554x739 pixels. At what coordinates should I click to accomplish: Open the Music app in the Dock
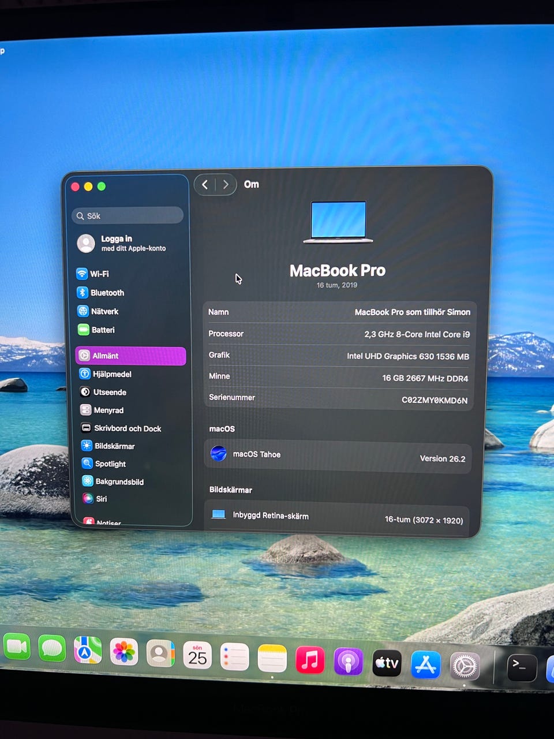click(310, 660)
